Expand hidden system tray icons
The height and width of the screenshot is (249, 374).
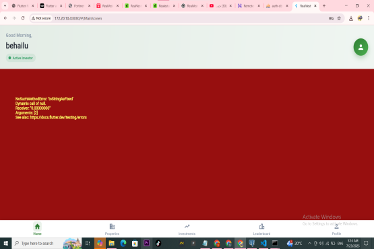click(x=309, y=244)
